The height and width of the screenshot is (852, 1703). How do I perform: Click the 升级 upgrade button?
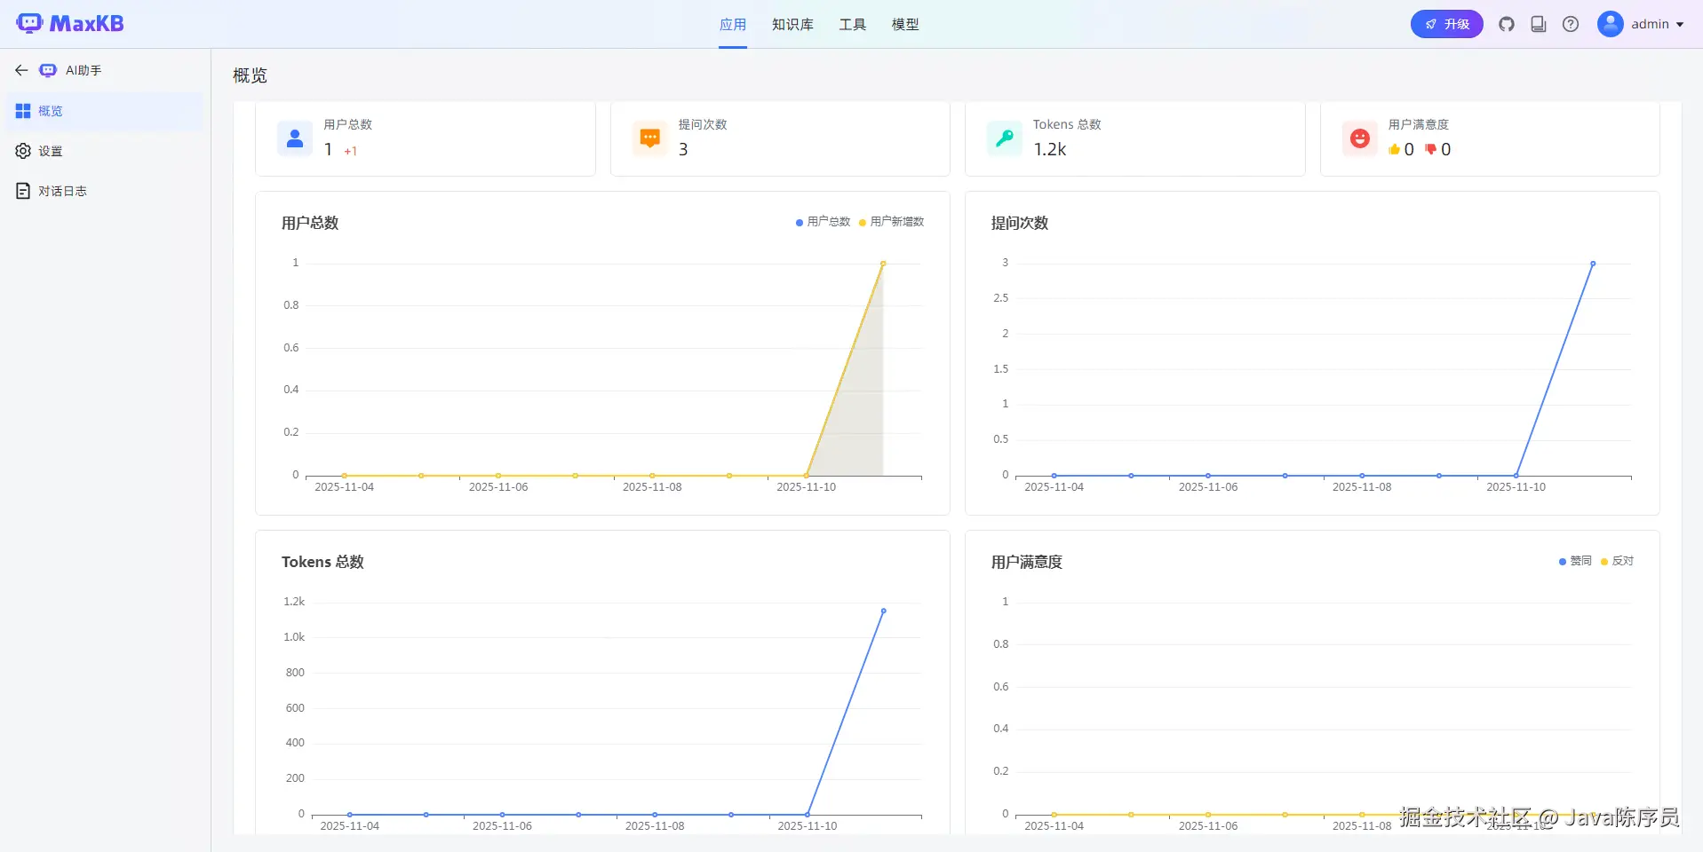(x=1446, y=24)
